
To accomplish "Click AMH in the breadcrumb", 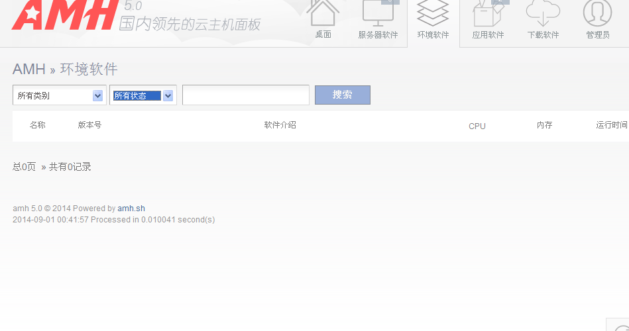I will (x=29, y=70).
